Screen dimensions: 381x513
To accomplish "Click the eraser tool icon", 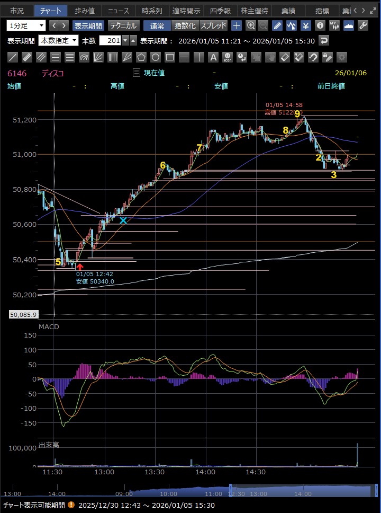I will 284,57.
